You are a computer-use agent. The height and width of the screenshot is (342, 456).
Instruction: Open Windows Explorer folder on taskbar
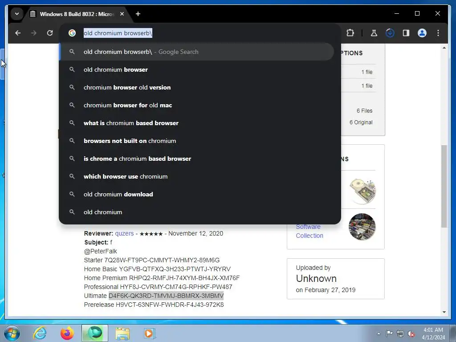point(122,333)
